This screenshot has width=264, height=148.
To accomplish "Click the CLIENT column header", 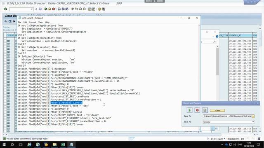I will (x=10, y=35).
